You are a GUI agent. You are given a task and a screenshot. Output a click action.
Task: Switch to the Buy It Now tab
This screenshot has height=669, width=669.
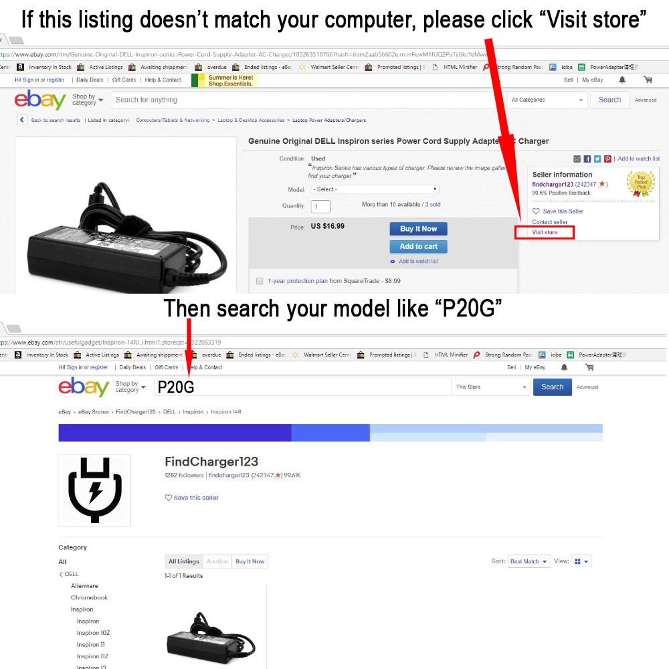pos(250,561)
